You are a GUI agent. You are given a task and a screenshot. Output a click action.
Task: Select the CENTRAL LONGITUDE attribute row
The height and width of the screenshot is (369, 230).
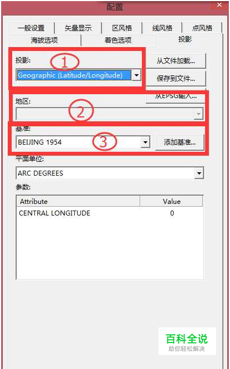click(110, 213)
